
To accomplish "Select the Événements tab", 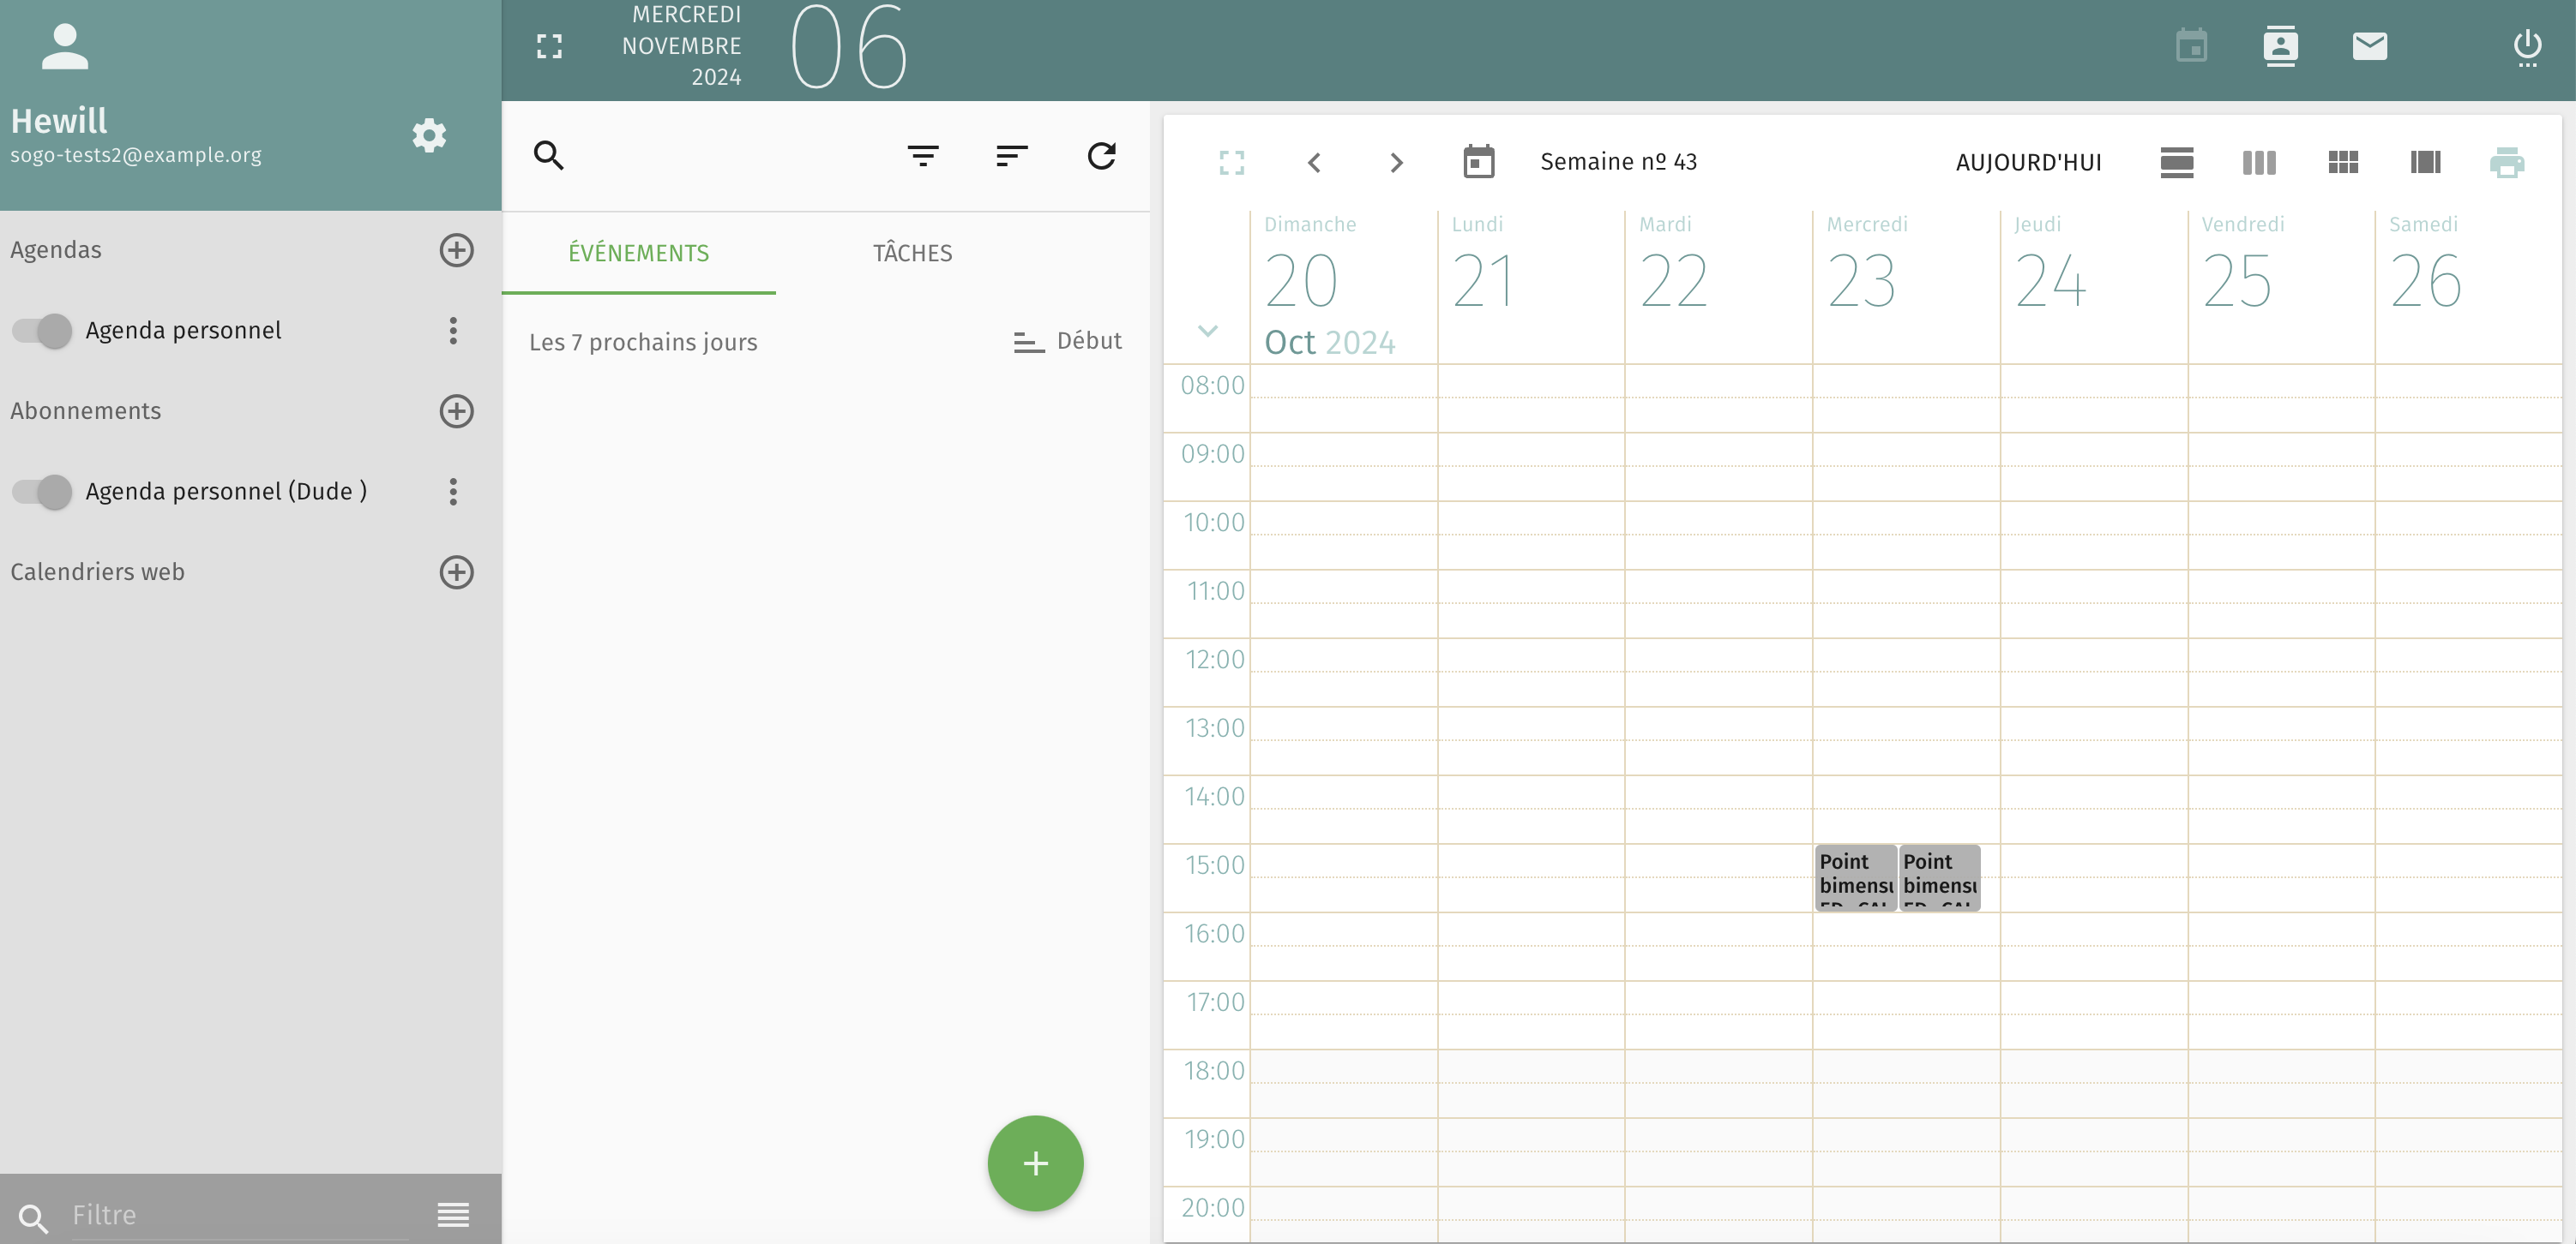I will pyautogui.click(x=638, y=253).
